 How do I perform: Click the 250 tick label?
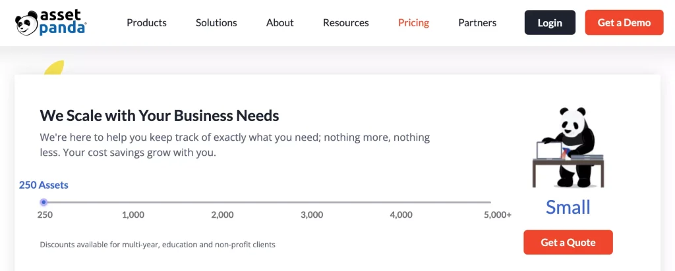pyautogui.click(x=45, y=214)
